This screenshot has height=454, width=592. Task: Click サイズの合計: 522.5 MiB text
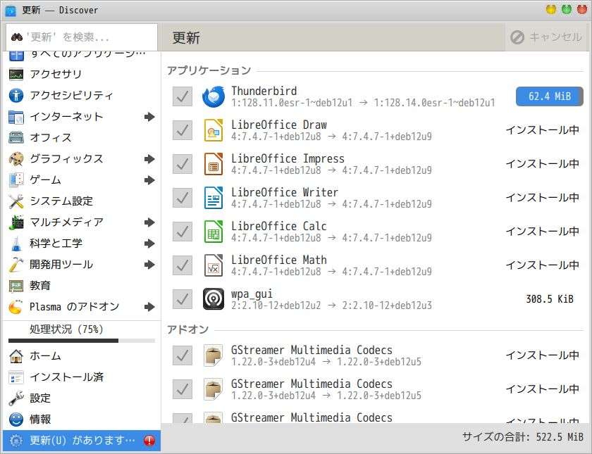523,437
